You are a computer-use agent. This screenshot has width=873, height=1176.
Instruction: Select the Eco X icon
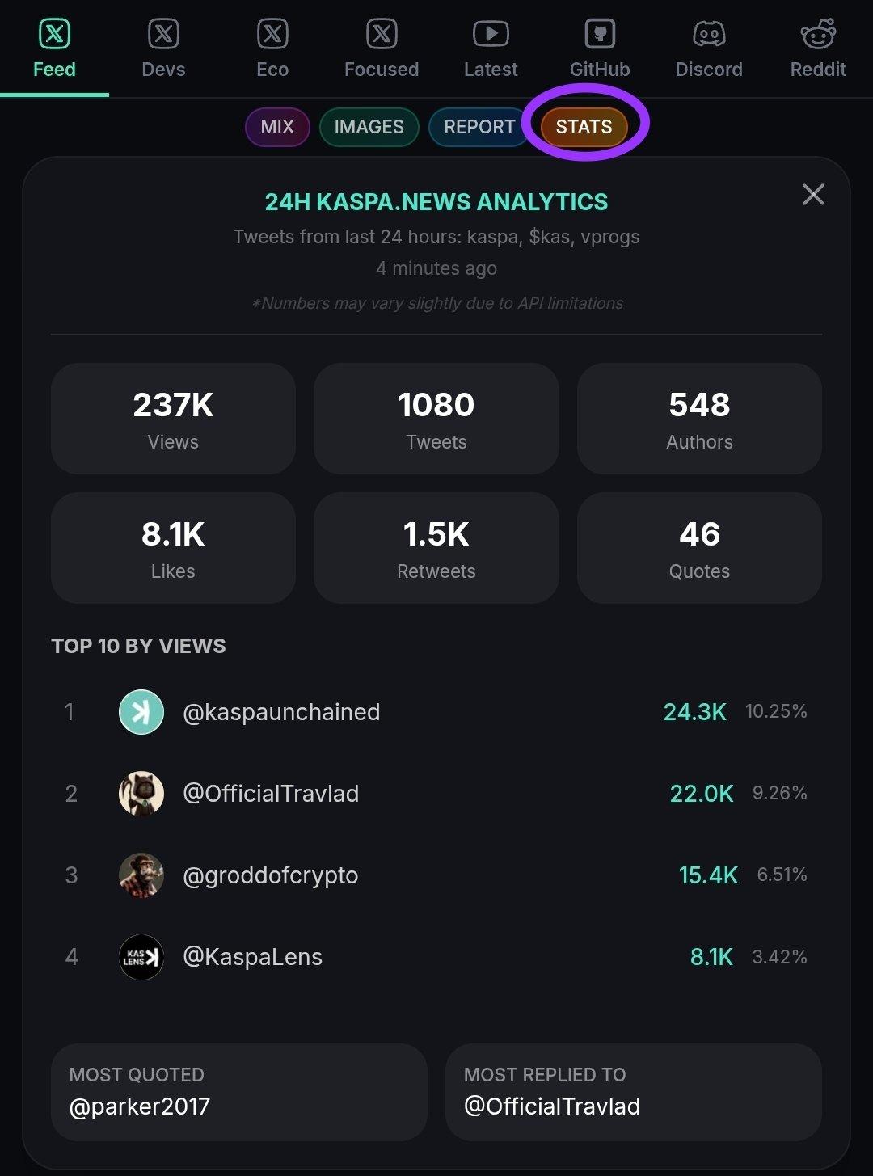coord(272,34)
